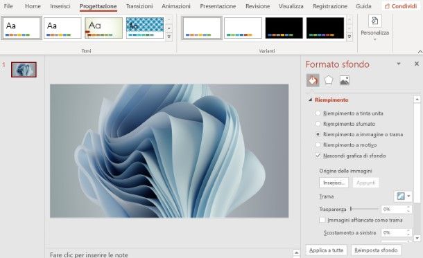Viewport: 423px width, 258px height.
Task: Switch to the Inserisci tab
Action: (x=60, y=6)
